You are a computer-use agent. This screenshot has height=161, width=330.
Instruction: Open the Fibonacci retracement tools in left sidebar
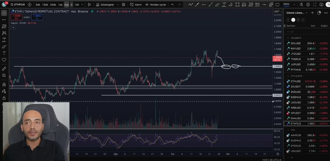(x=4, y=26)
